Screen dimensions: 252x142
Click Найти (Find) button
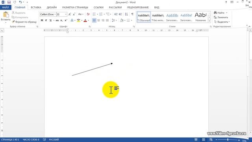pos(219,13)
